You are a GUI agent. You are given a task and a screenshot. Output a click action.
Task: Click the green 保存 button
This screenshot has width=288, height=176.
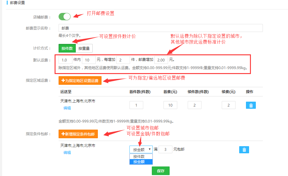(x=160, y=171)
